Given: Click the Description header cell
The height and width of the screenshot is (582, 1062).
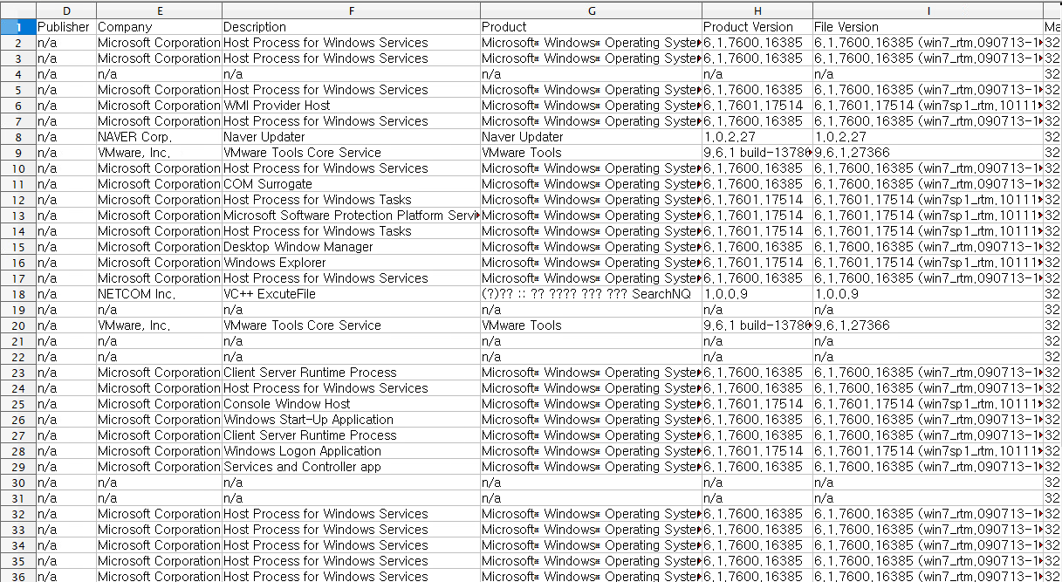Looking at the screenshot, I should 351,27.
